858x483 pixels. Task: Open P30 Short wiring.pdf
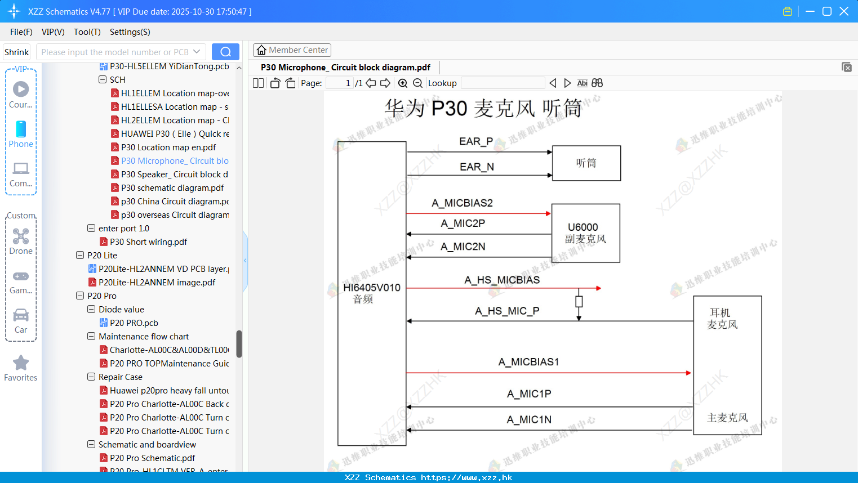[x=143, y=242]
